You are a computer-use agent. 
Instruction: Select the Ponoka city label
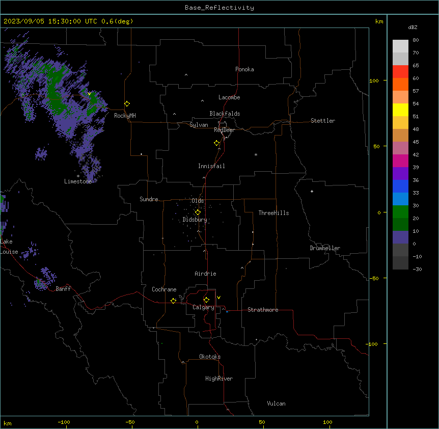point(244,69)
